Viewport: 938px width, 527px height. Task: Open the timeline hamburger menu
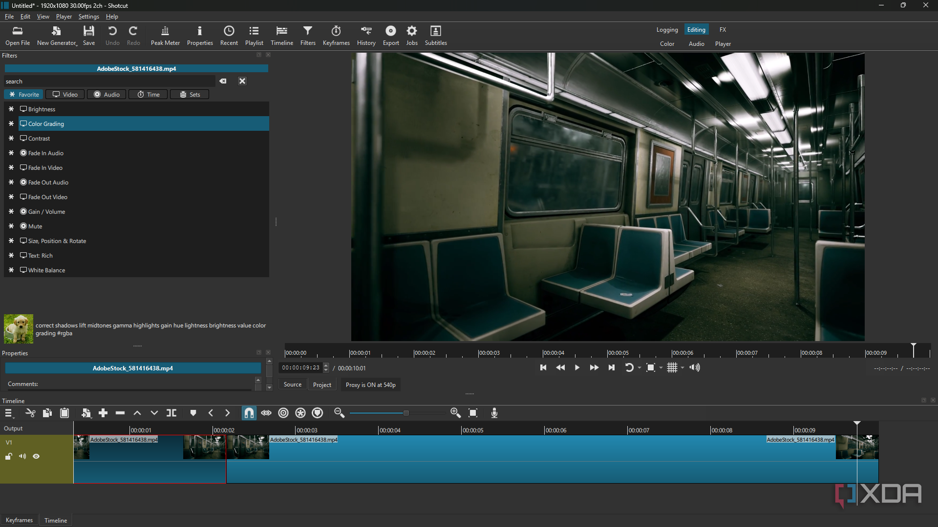[x=9, y=413]
